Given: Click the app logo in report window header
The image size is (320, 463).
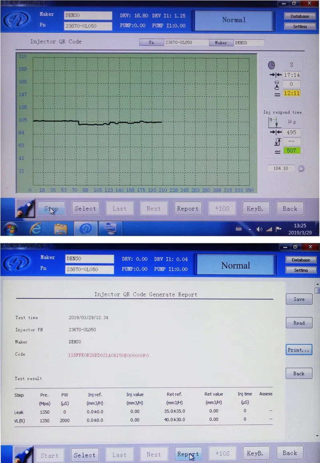Looking at the screenshot, I should (17, 262).
